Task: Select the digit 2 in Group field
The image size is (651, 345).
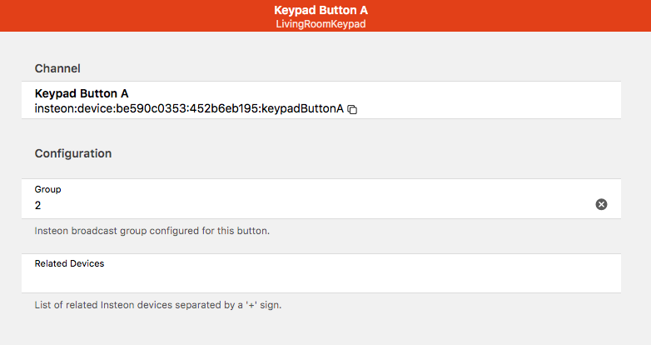Action: pos(37,205)
